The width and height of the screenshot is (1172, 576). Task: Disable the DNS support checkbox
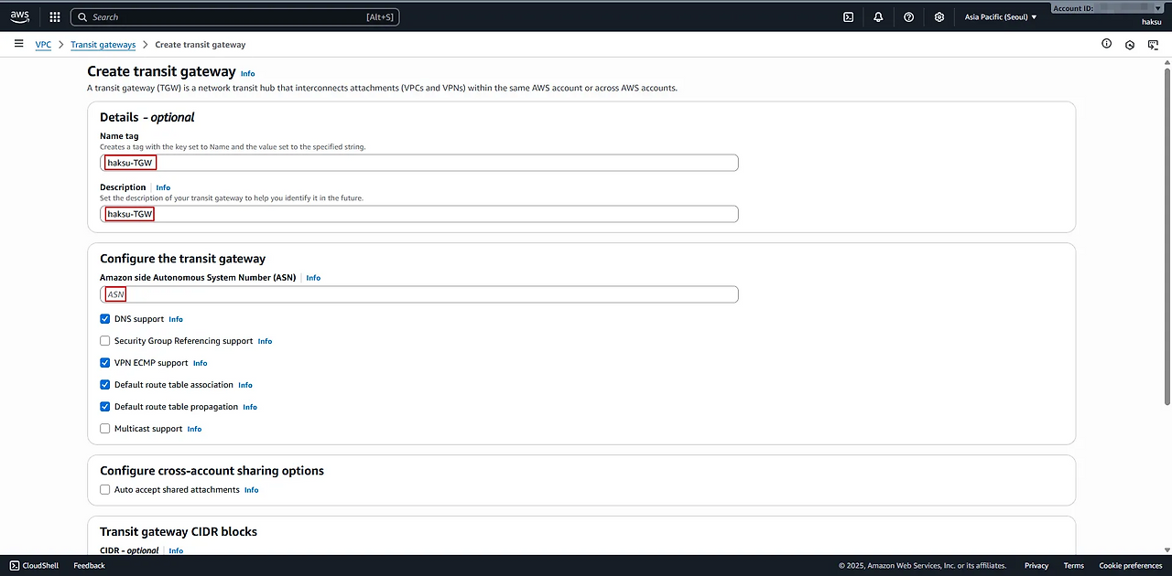tap(105, 319)
